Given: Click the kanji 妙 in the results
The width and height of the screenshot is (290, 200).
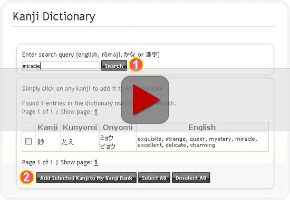Looking at the screenshot, I should coord(41,142).
